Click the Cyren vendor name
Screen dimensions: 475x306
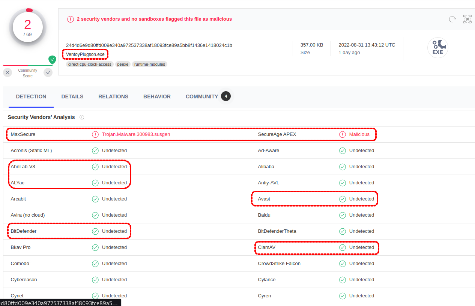click(x=265, y=296)
